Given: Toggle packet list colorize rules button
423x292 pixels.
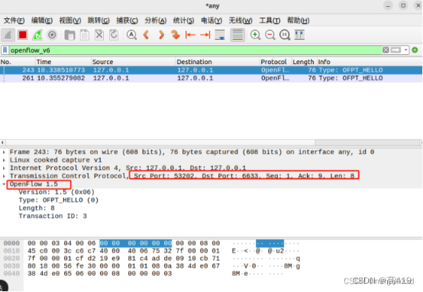Looking at the screenshot, I should [x=237, y=35].
